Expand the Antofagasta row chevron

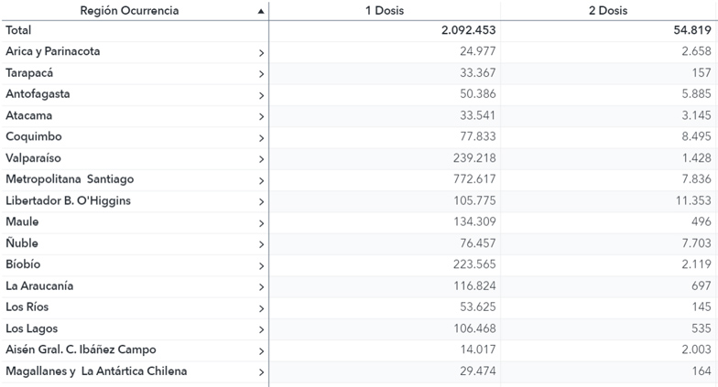[261, 95]
